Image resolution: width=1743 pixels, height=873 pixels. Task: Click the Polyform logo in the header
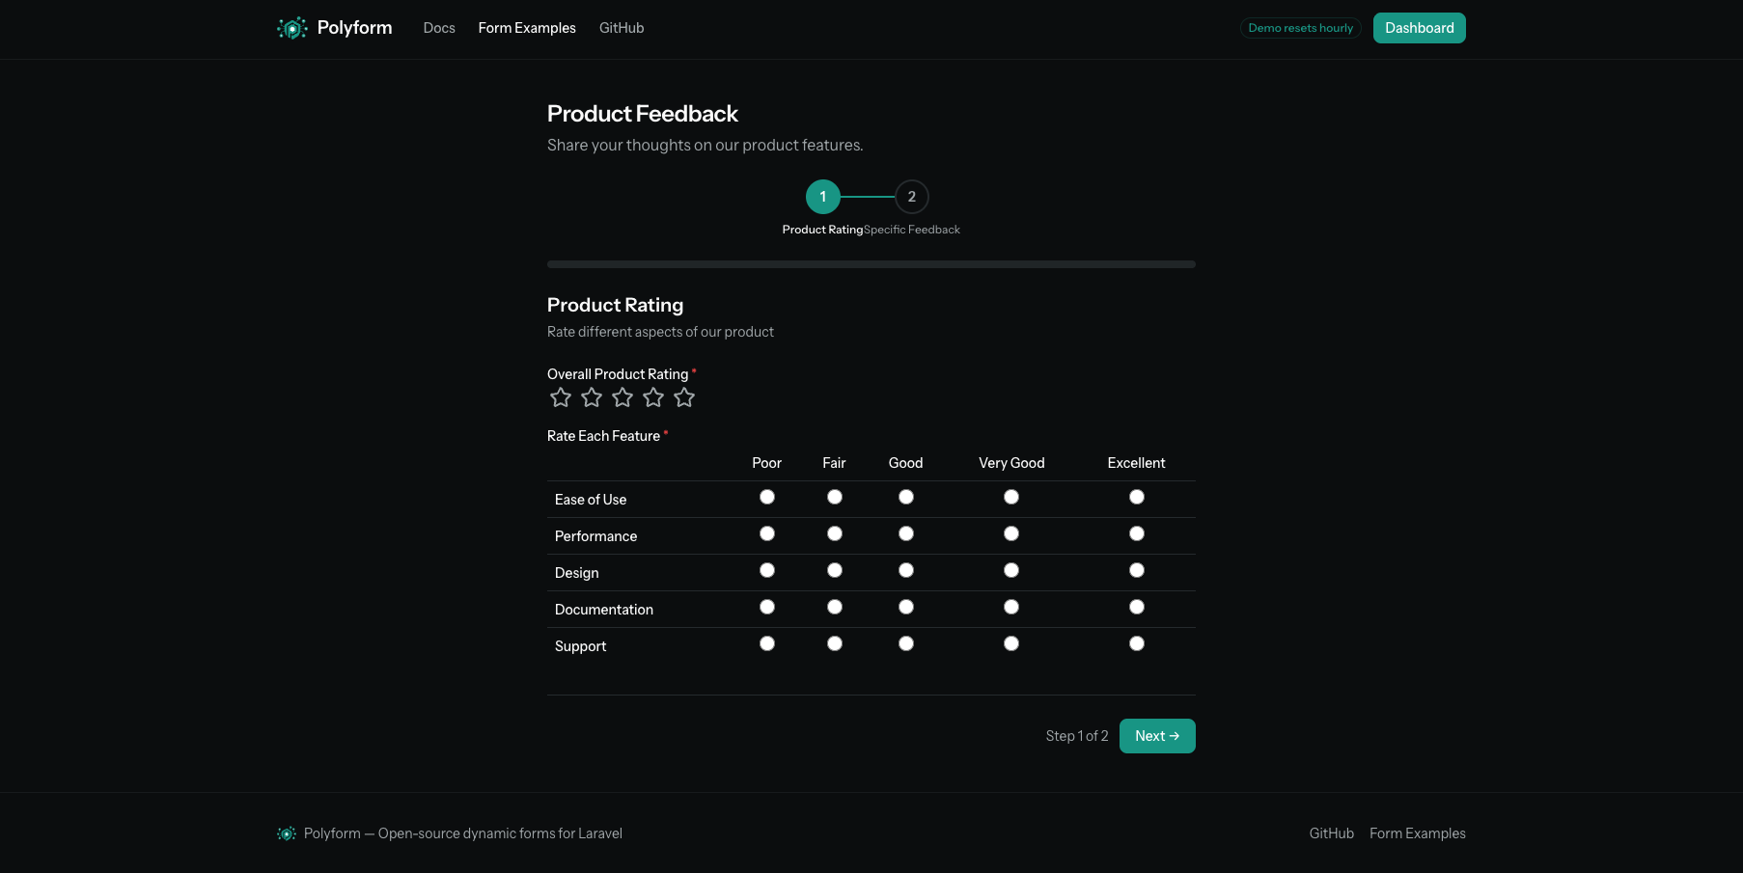[334, 28]
